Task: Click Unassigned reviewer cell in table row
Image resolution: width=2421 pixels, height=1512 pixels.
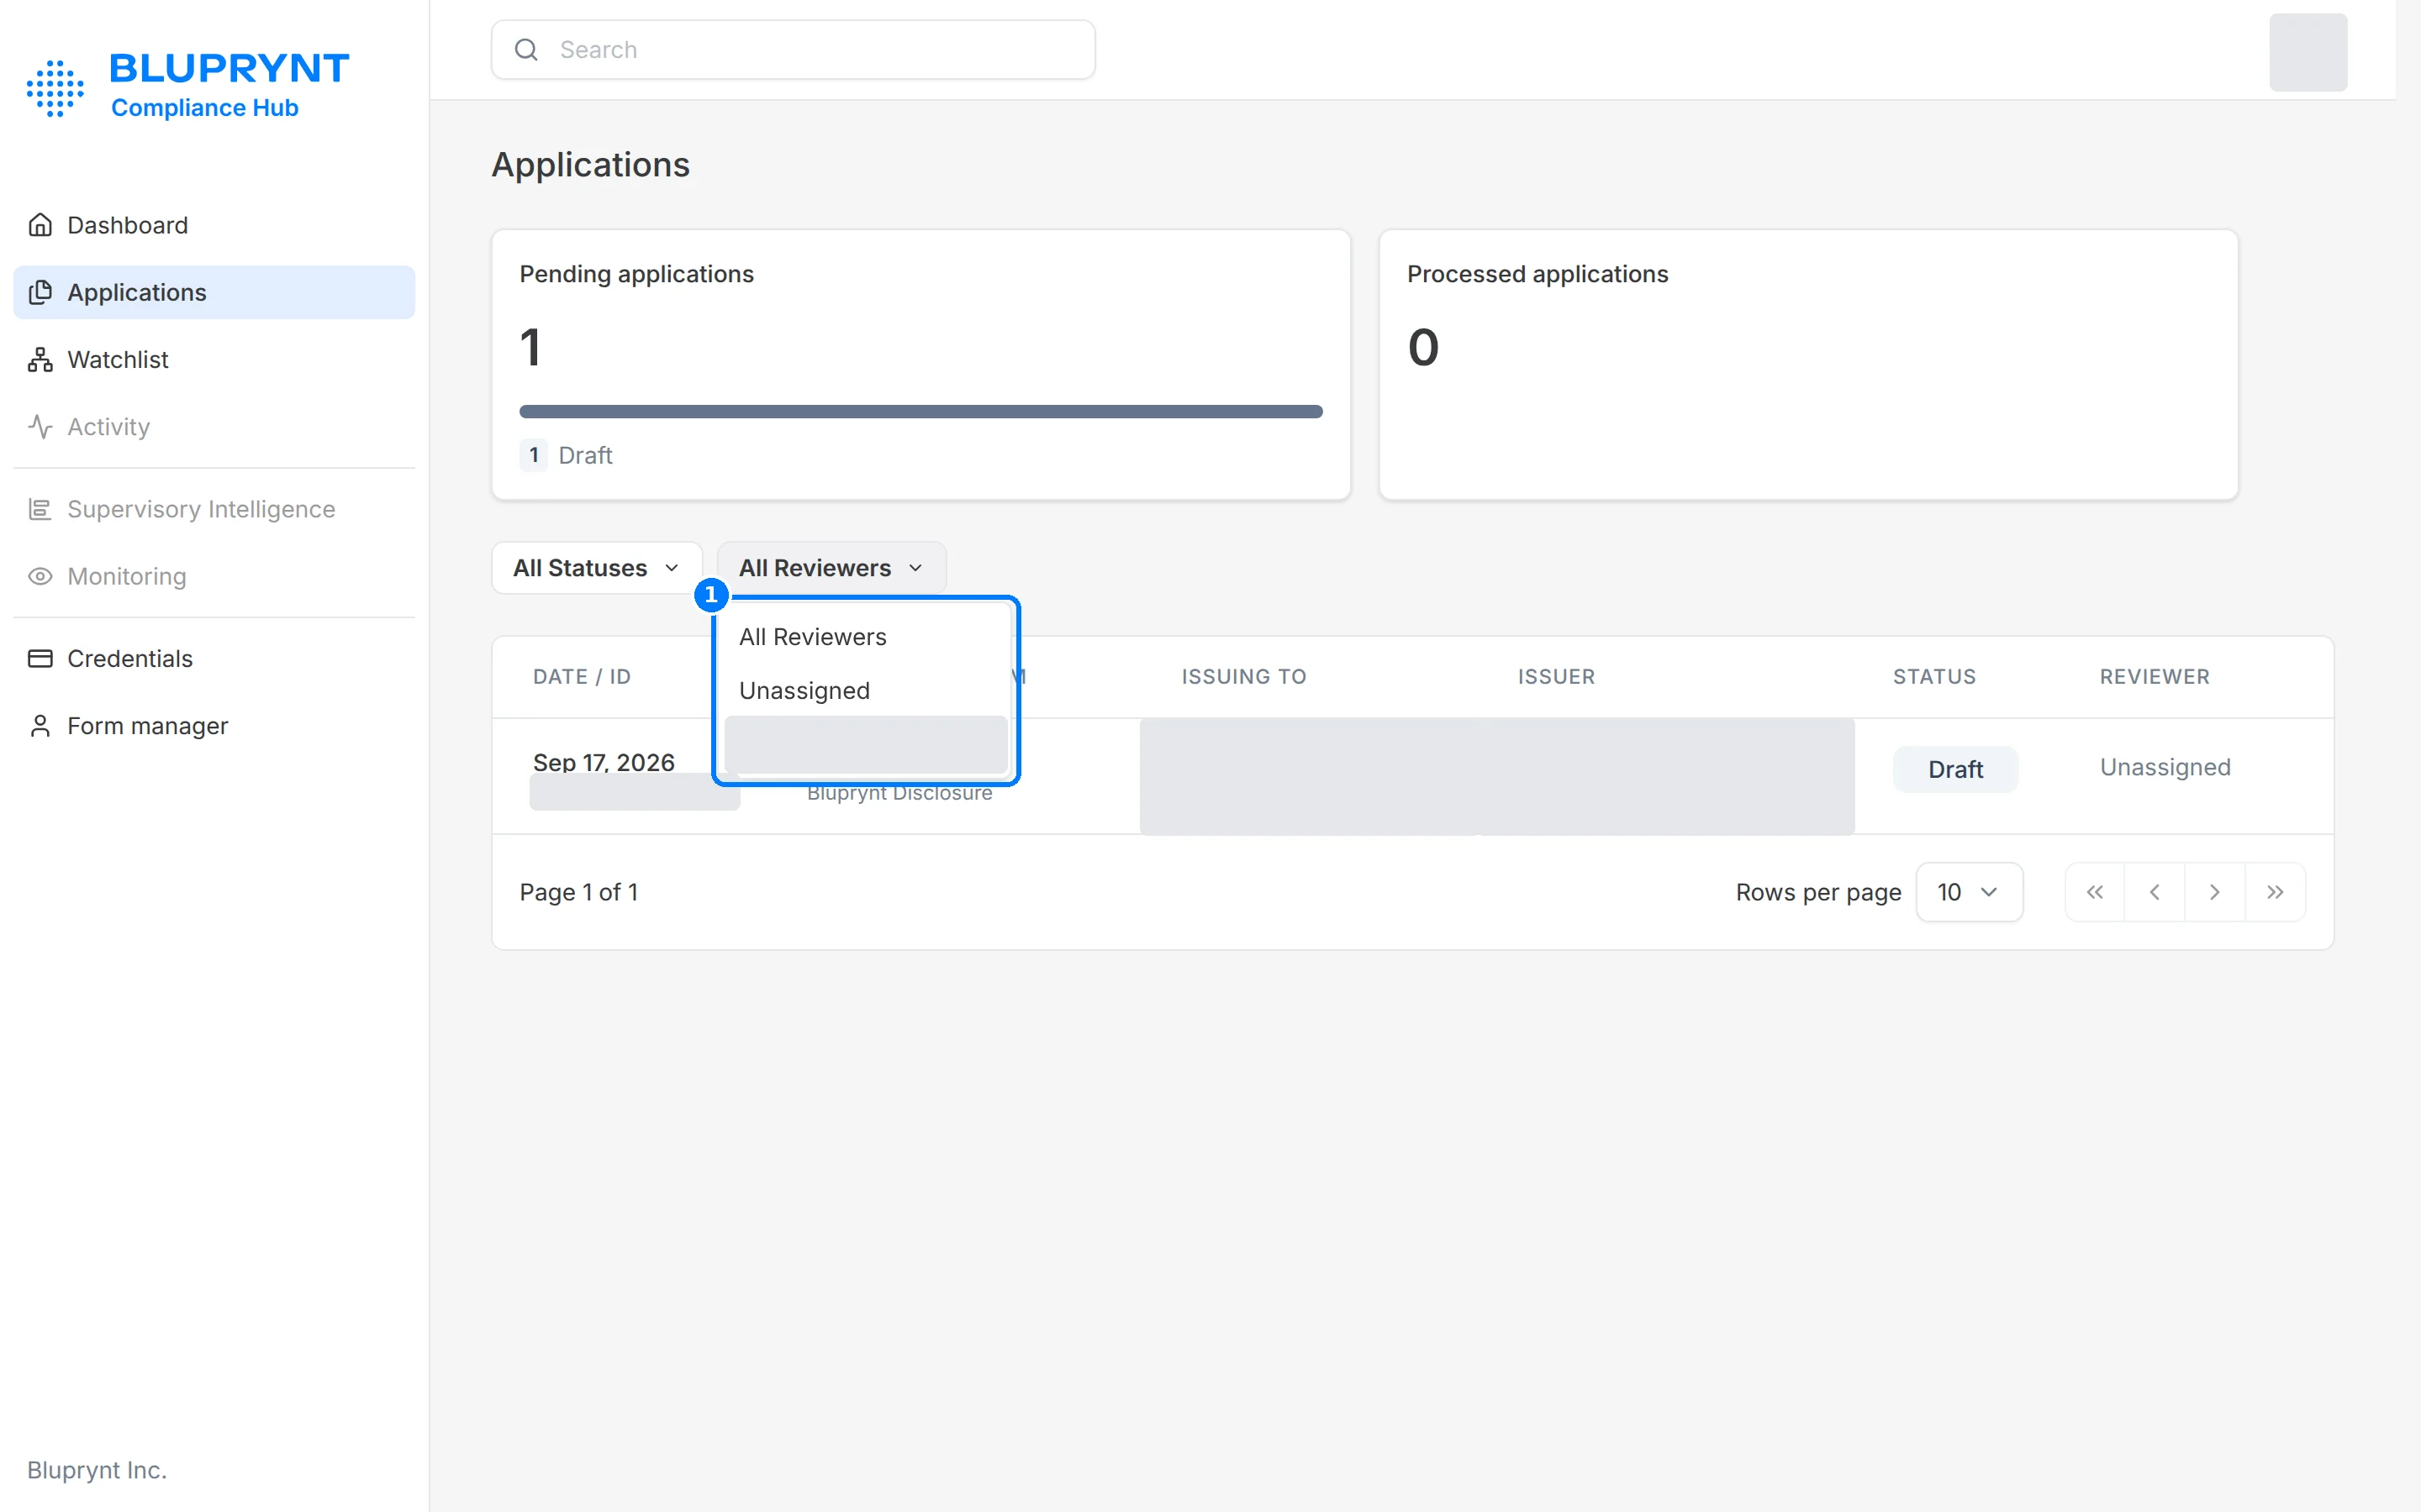Action: pyautogui.click(x=2165, y=767)
